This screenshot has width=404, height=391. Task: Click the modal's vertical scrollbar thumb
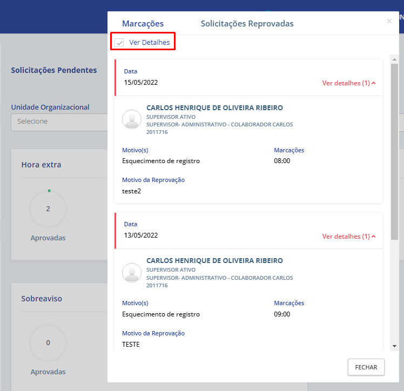(x=394, y=151)
